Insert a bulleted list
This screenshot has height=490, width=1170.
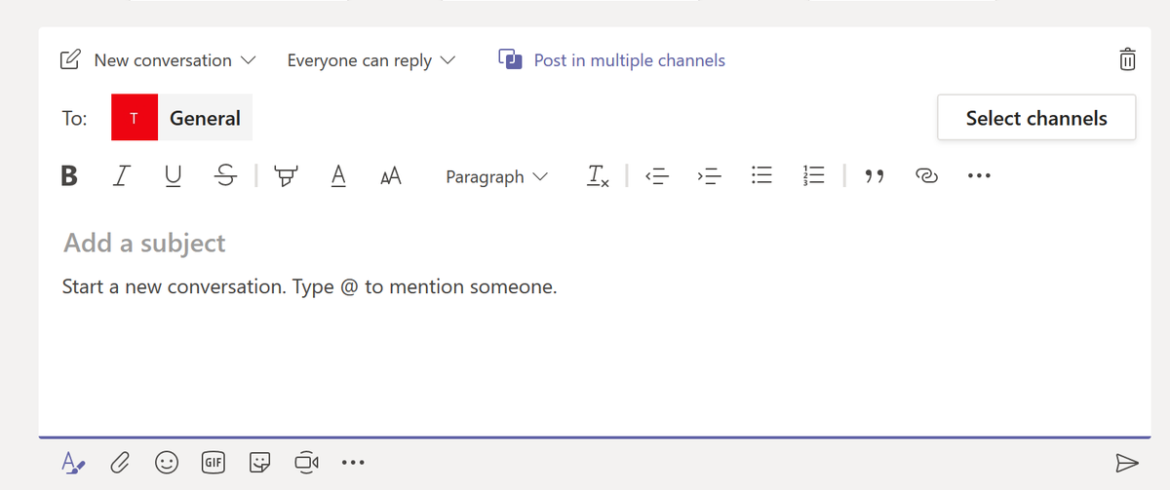(x=761, y=176)
